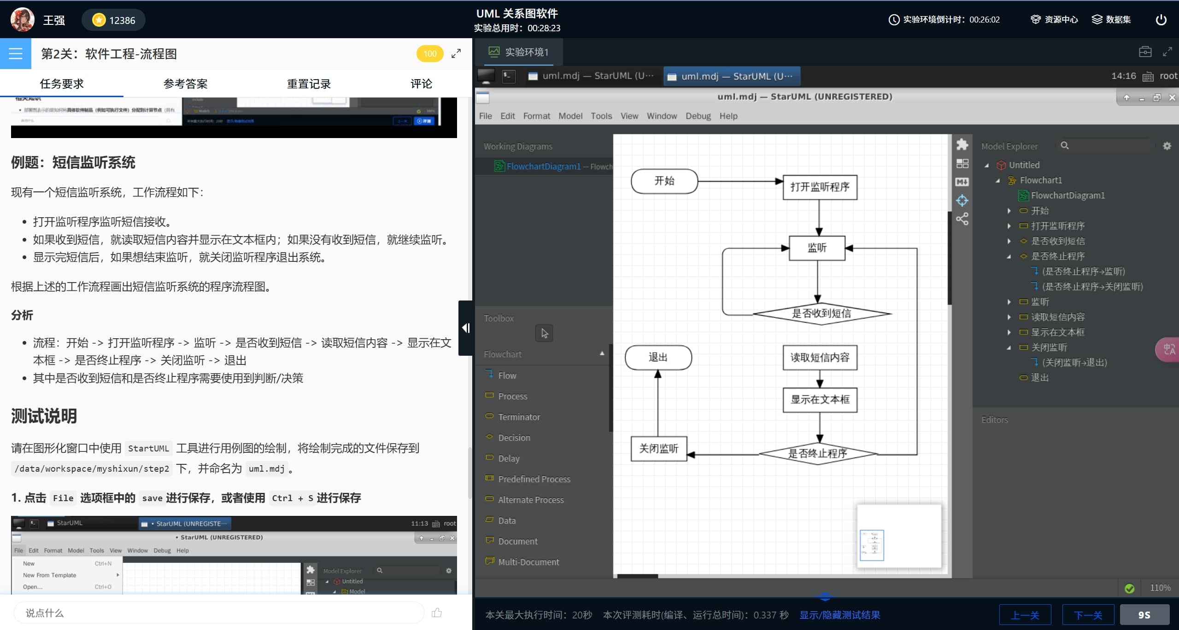Screen dimensions: 1179x630
Task: Open the Format menu
Action: point(536,116)
